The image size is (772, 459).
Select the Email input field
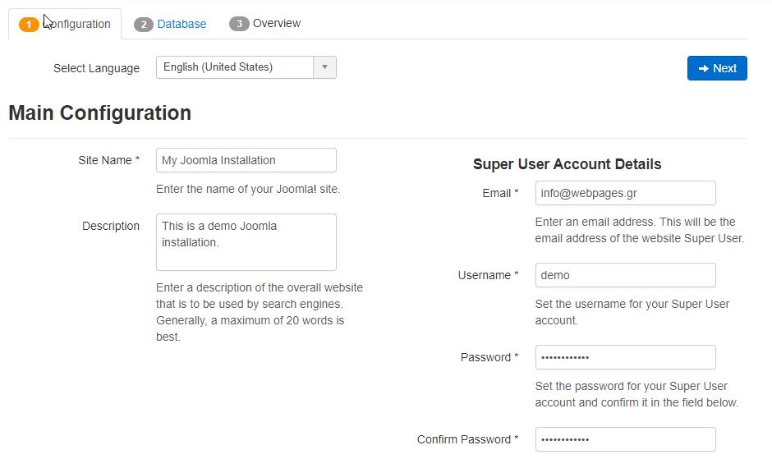coord(625,193)
